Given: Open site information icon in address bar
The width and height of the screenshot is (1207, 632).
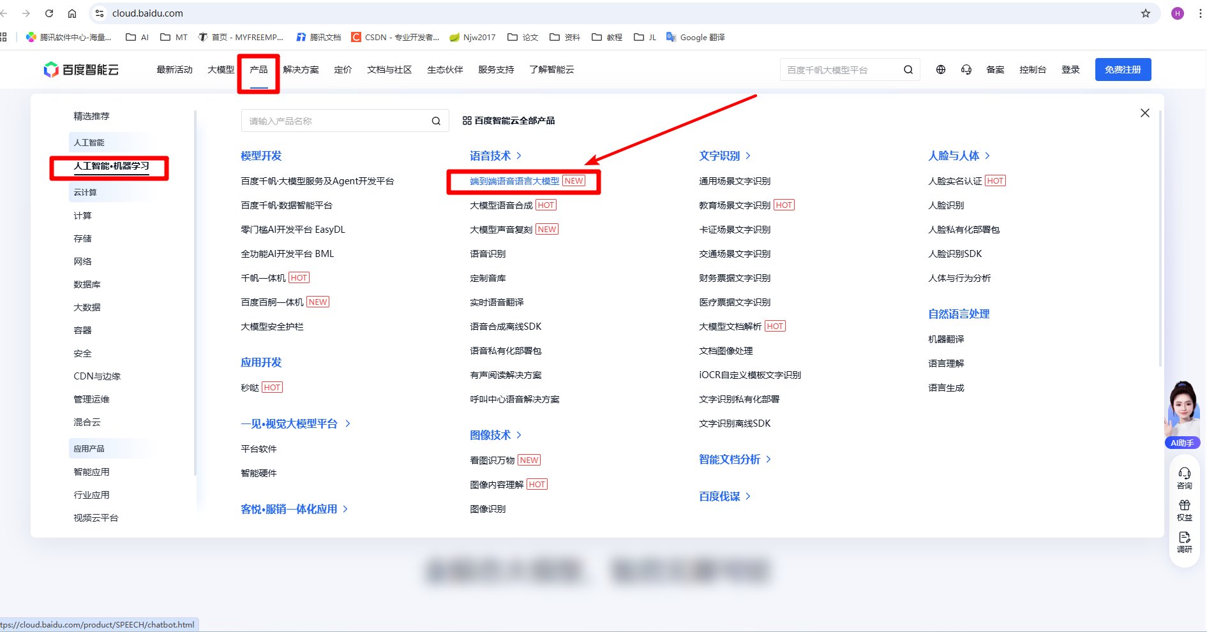Looking at the screenshot, I should click(x=100, y=13).
